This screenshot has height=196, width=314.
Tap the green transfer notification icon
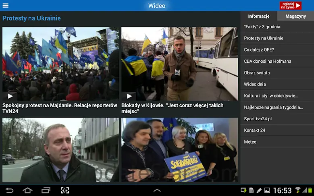pyautogui.click(x=243, y=190)
